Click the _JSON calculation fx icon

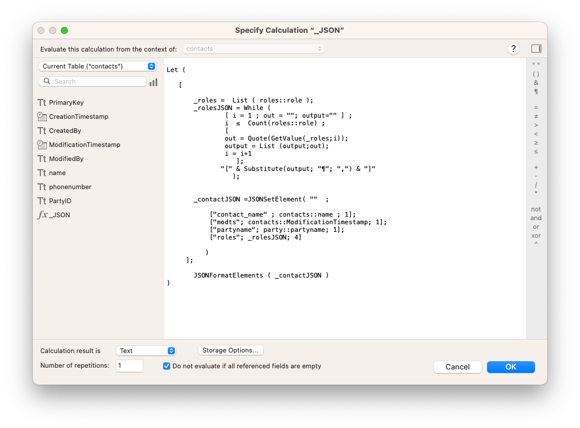[x=43, y=215]
